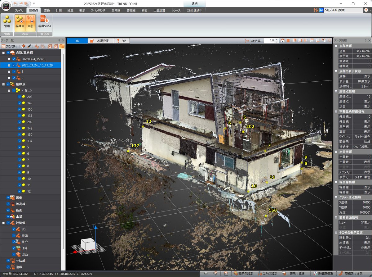Select the eraser tool in data list toolbar
Screen dimensions: 372x277
(24, 46)
